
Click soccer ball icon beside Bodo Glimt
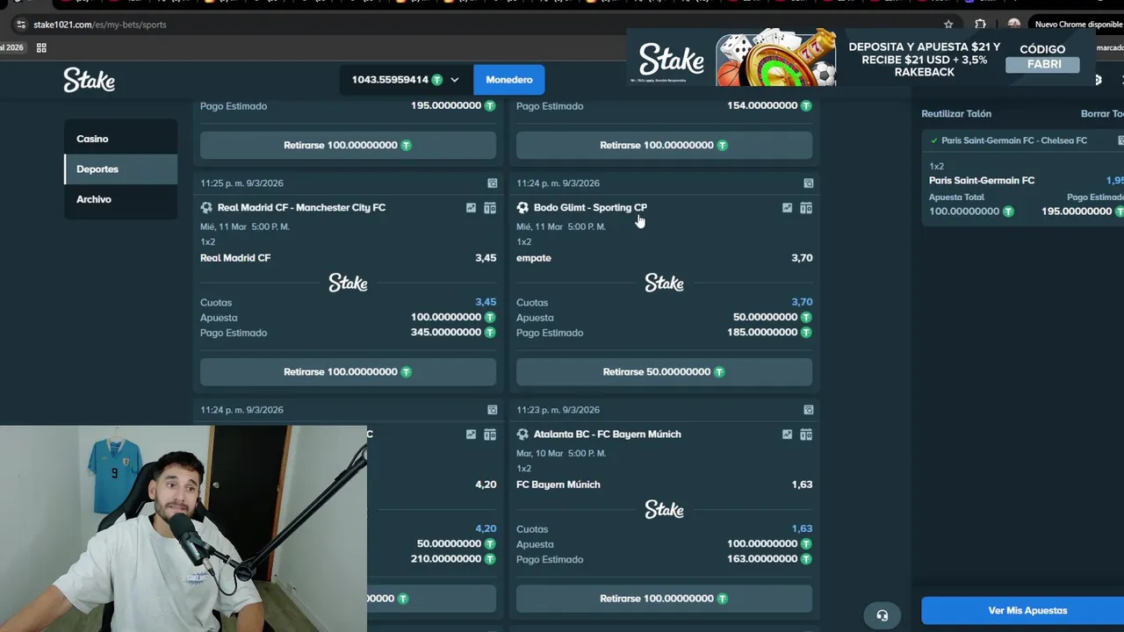pos(522,208)
